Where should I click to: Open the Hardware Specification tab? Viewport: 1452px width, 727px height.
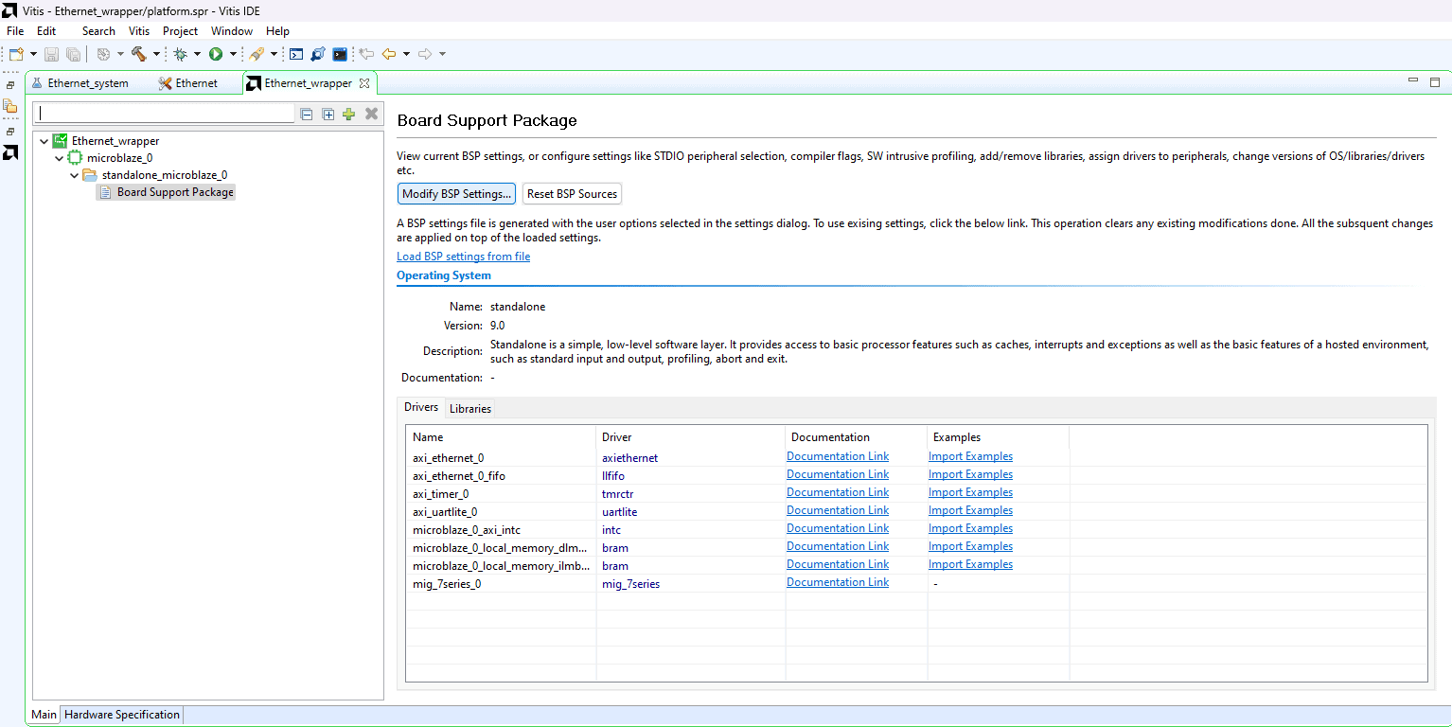pyautogui.click(x=121, y=715)
